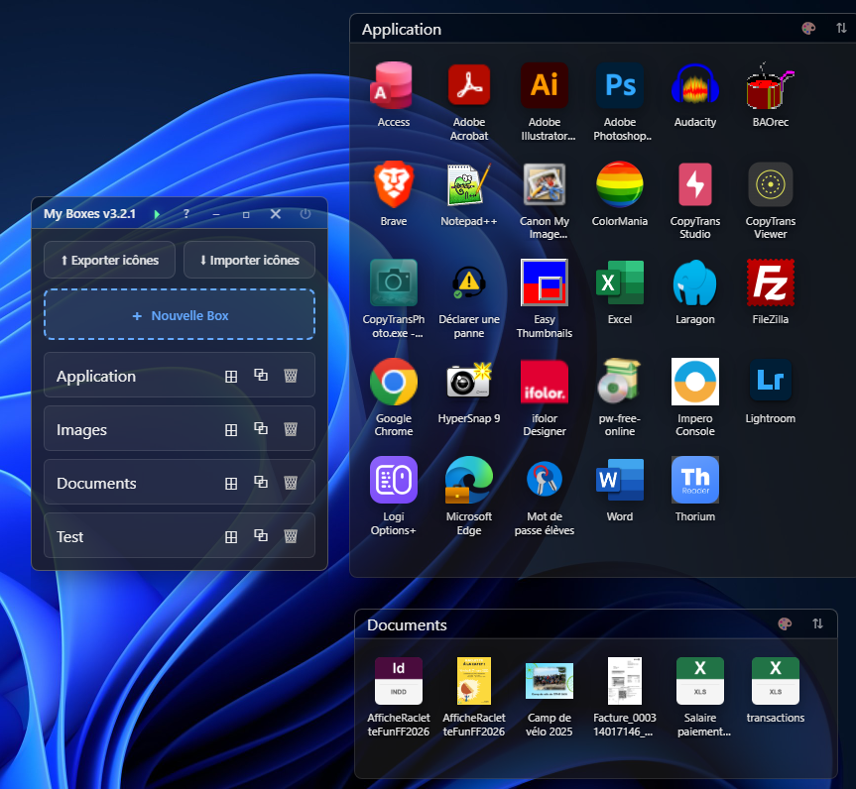
Task: Open Camp de vélo 2025 image
Action: coord(550,680)
